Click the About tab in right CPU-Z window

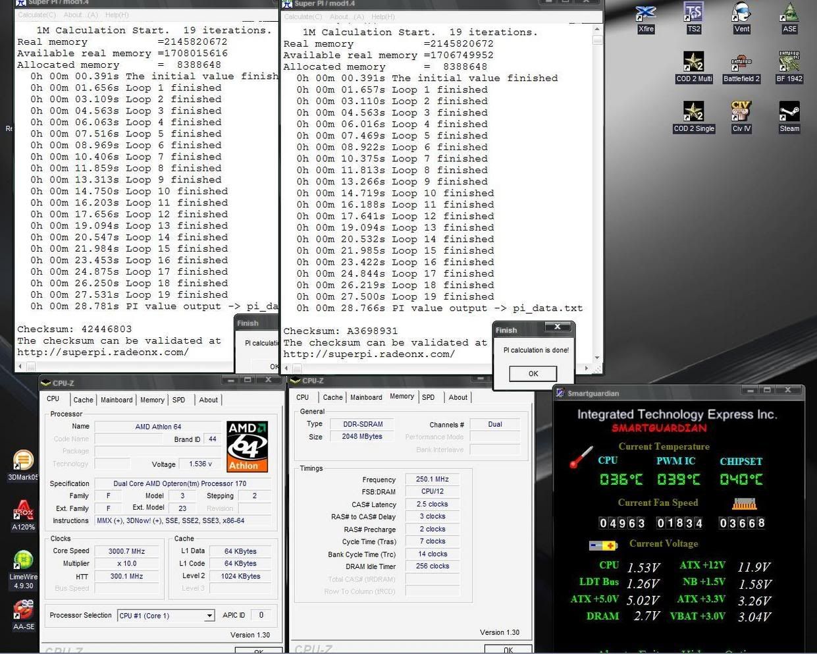458,397
